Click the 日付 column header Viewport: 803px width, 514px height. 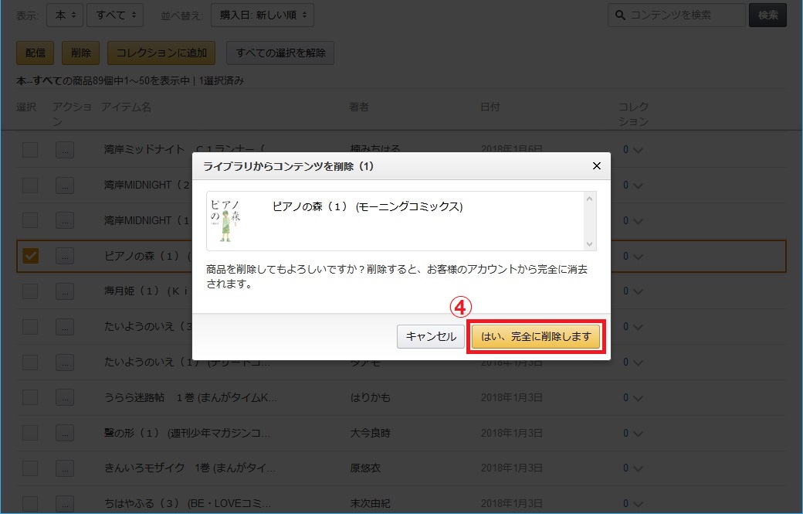click(x=490, y=107)
